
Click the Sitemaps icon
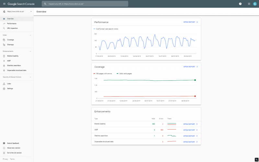pyautogui.click(x=4, y=45)
